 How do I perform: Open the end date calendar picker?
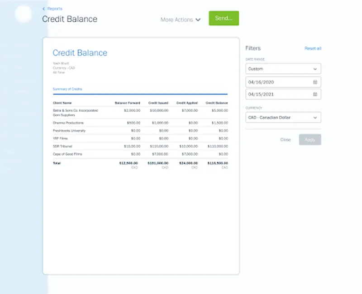(x=315, y=95)
